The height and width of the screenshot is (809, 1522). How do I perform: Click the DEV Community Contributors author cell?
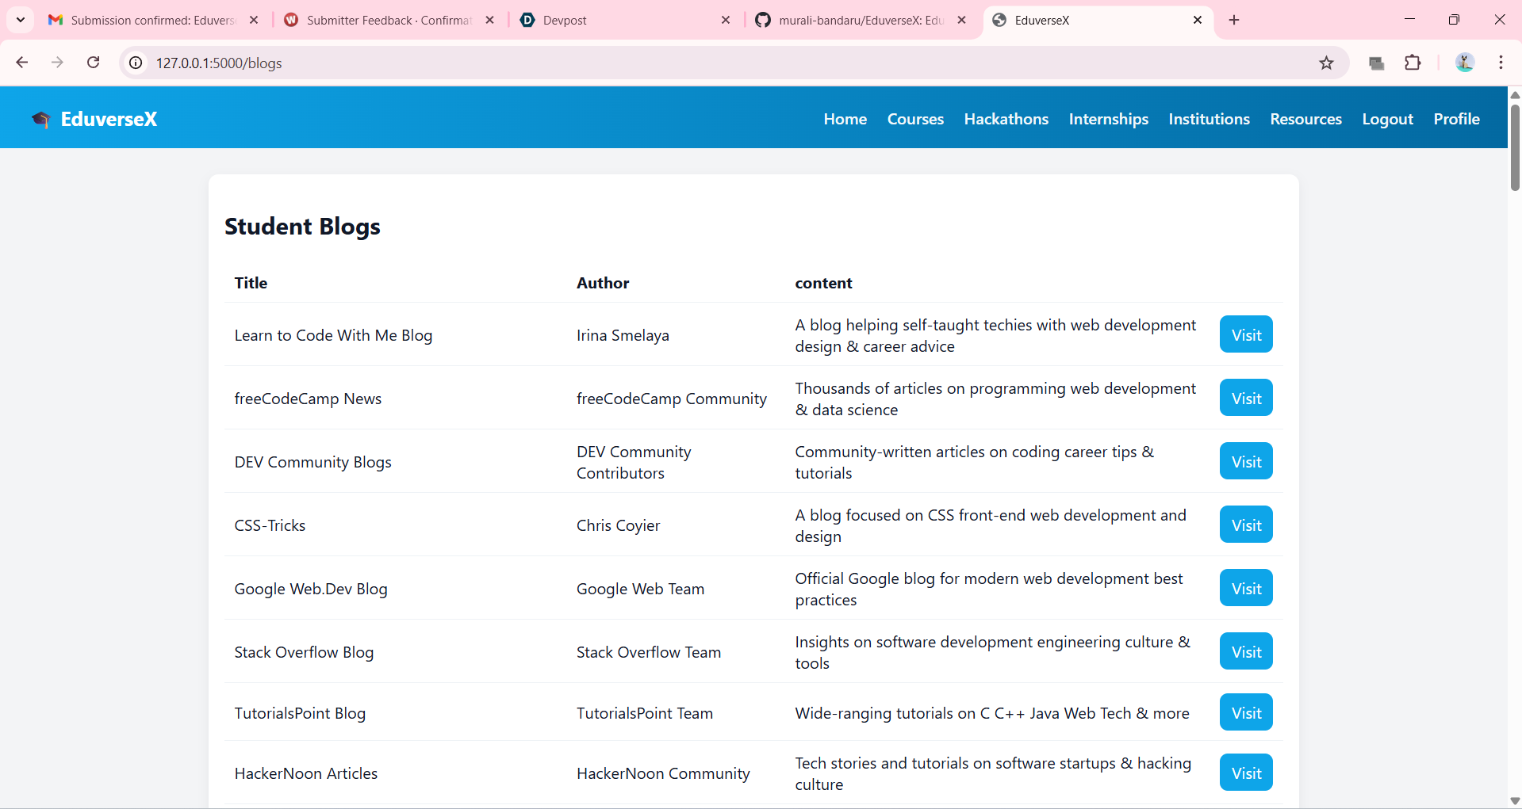(x=634, y=462)
